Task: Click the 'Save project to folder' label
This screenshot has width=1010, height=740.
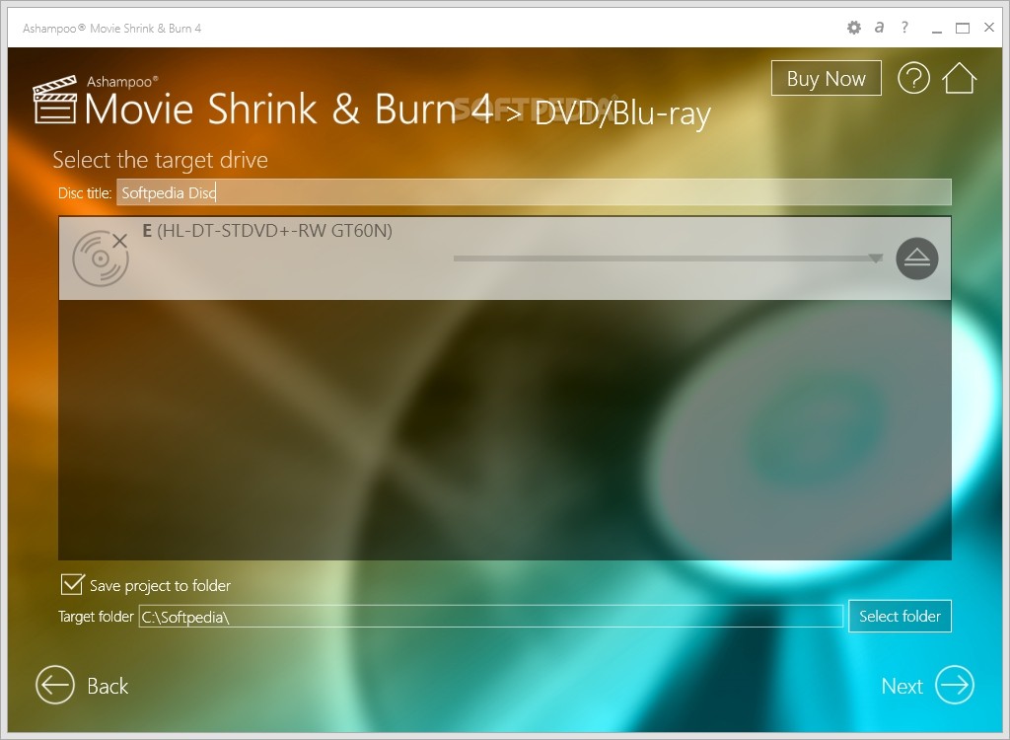Action: 160,585
